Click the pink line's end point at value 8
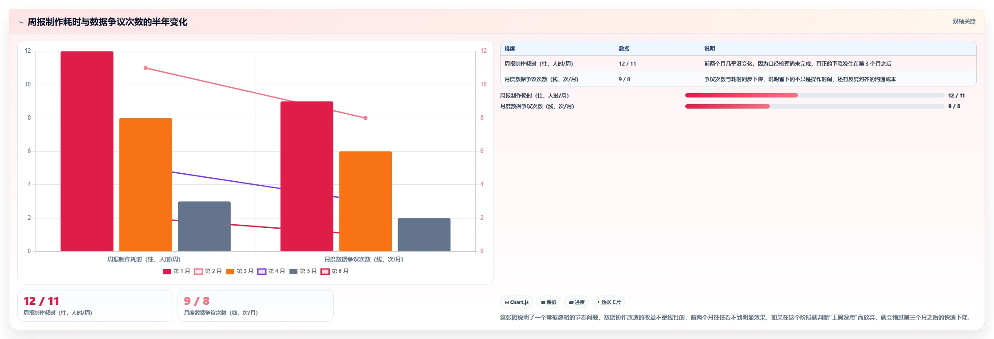Viewport: 994px width, 339px height. click(366, 118)
